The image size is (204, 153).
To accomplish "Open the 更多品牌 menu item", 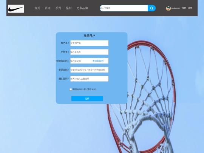I will coord(82,8).
